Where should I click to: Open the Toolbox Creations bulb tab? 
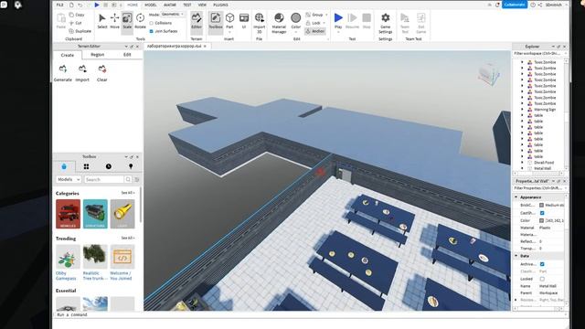[131, 166]
